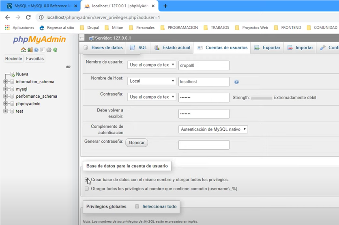
Task: Open the Exportar tab
Action: pyautogui.click(x=267, y=47)
